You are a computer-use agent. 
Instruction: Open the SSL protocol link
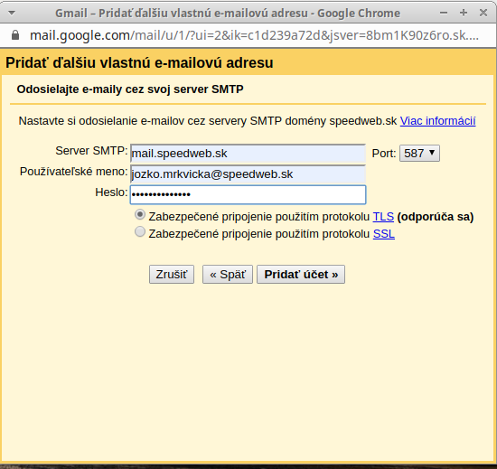coord(384,234)
